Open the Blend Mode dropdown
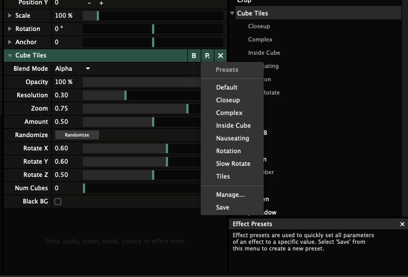Viewport: 408px width, 277px height. tap(72, 69)
